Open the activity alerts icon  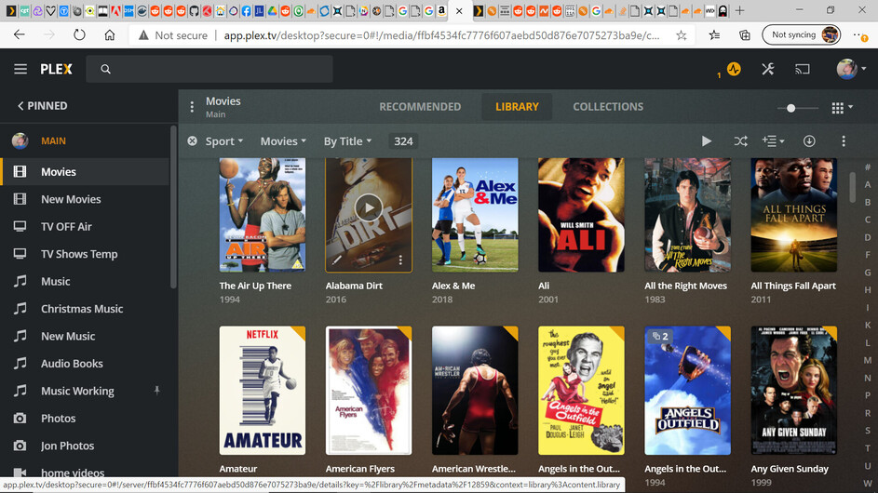(734, 69)
